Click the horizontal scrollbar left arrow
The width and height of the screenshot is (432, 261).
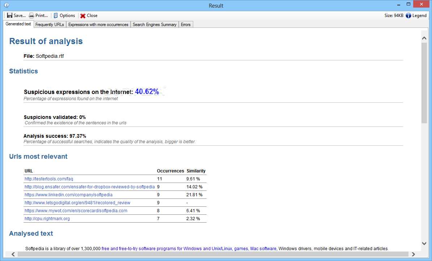[x=13, y=254]
